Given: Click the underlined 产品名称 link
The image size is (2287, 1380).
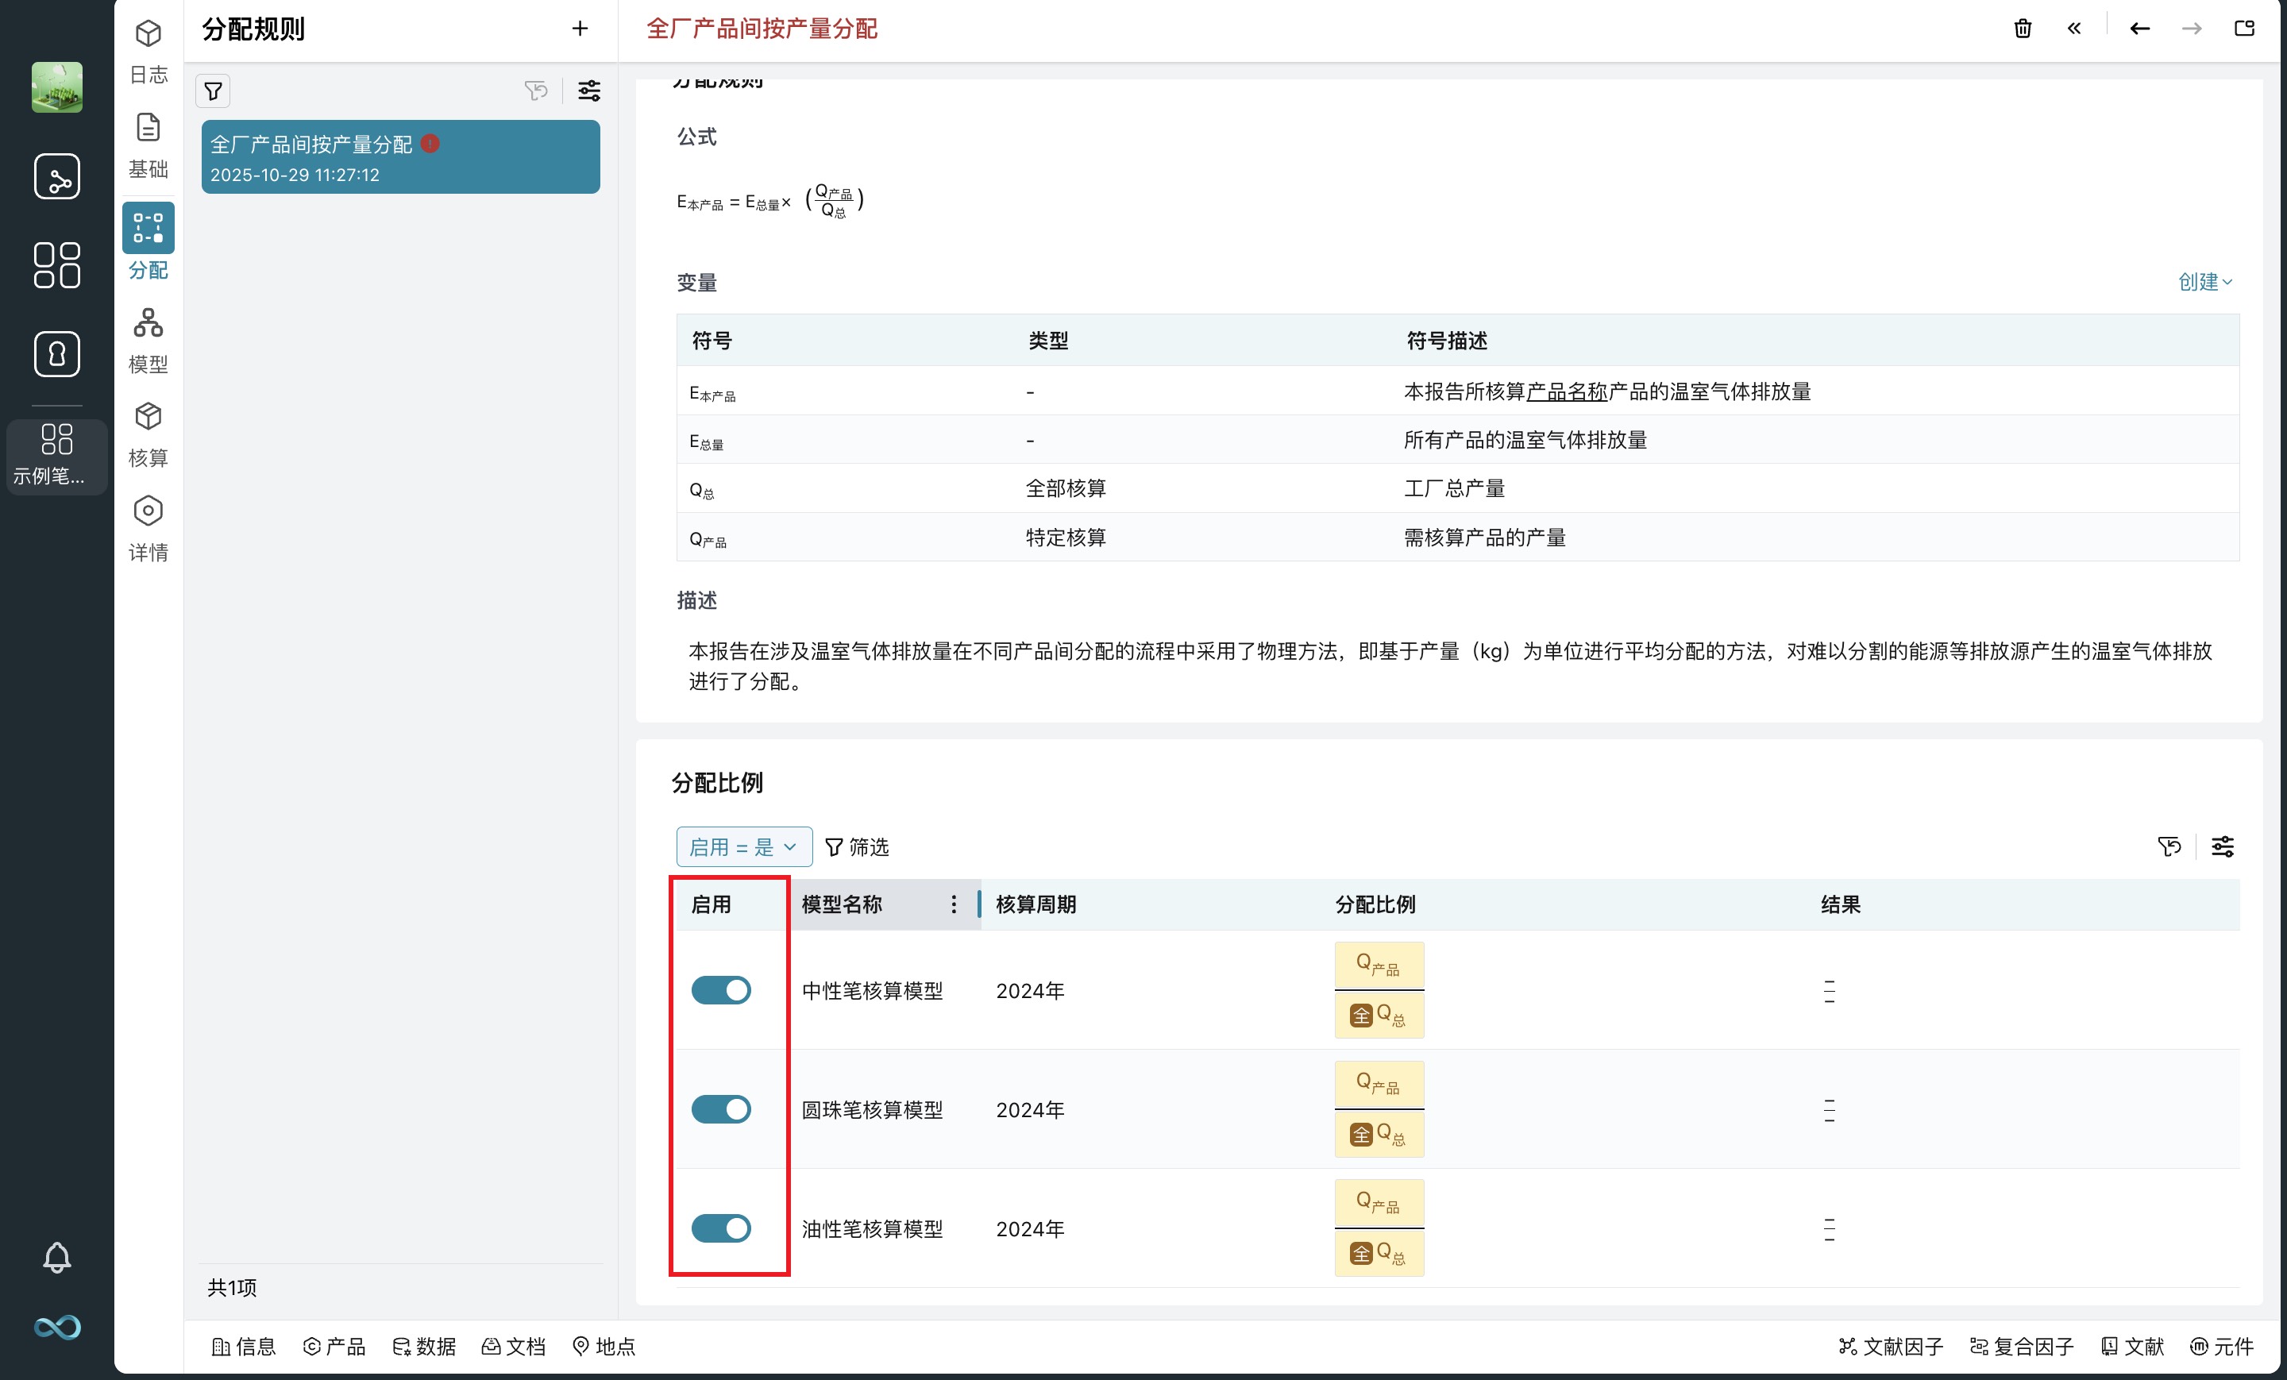Looking at the screenshot, I should pyautogui.click(x=1566, y=391).
